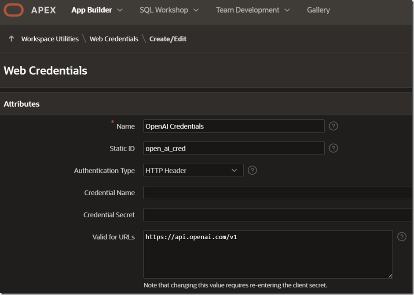This screenshot has height=295, width=414.
Task: Select the Create/Edit breadcrumb entry
Action: point(168,39)
